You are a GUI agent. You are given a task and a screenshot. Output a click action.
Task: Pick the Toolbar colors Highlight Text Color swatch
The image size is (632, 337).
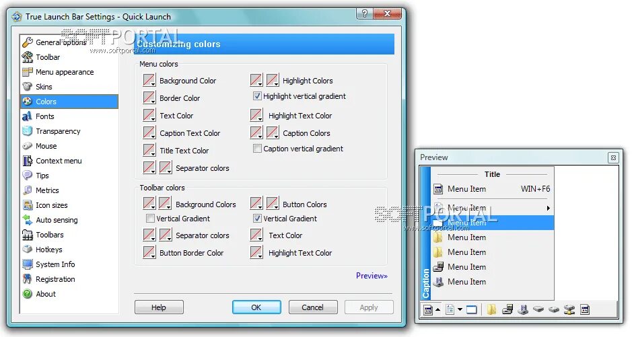point(256,252)
